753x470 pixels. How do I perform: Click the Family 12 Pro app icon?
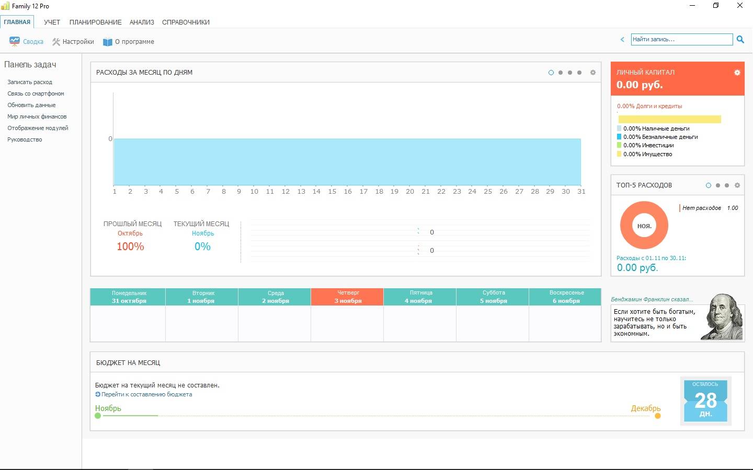pos(5,6)
